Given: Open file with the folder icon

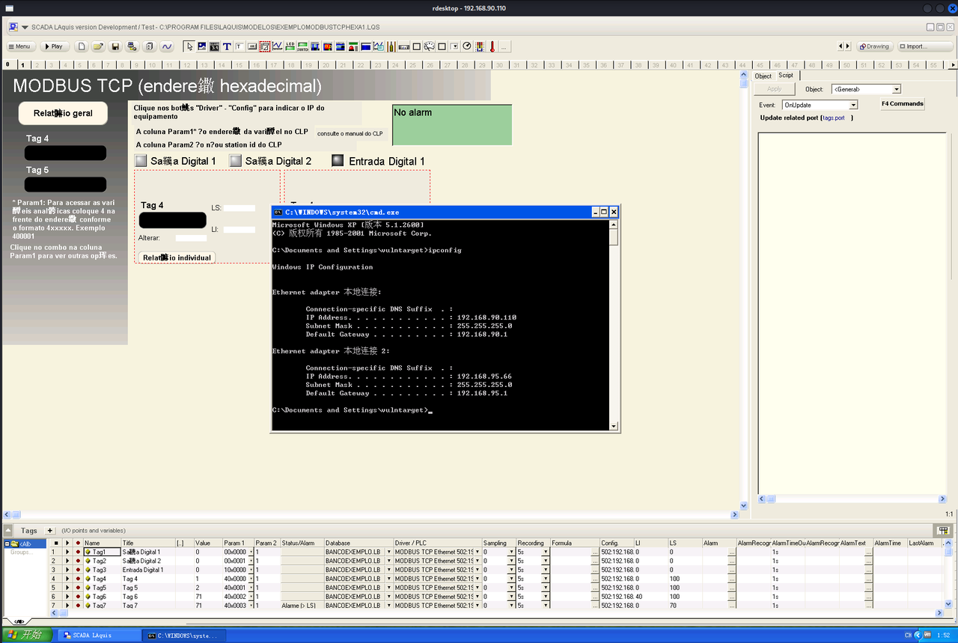Looking at the screenshot, I should (98, 46).
